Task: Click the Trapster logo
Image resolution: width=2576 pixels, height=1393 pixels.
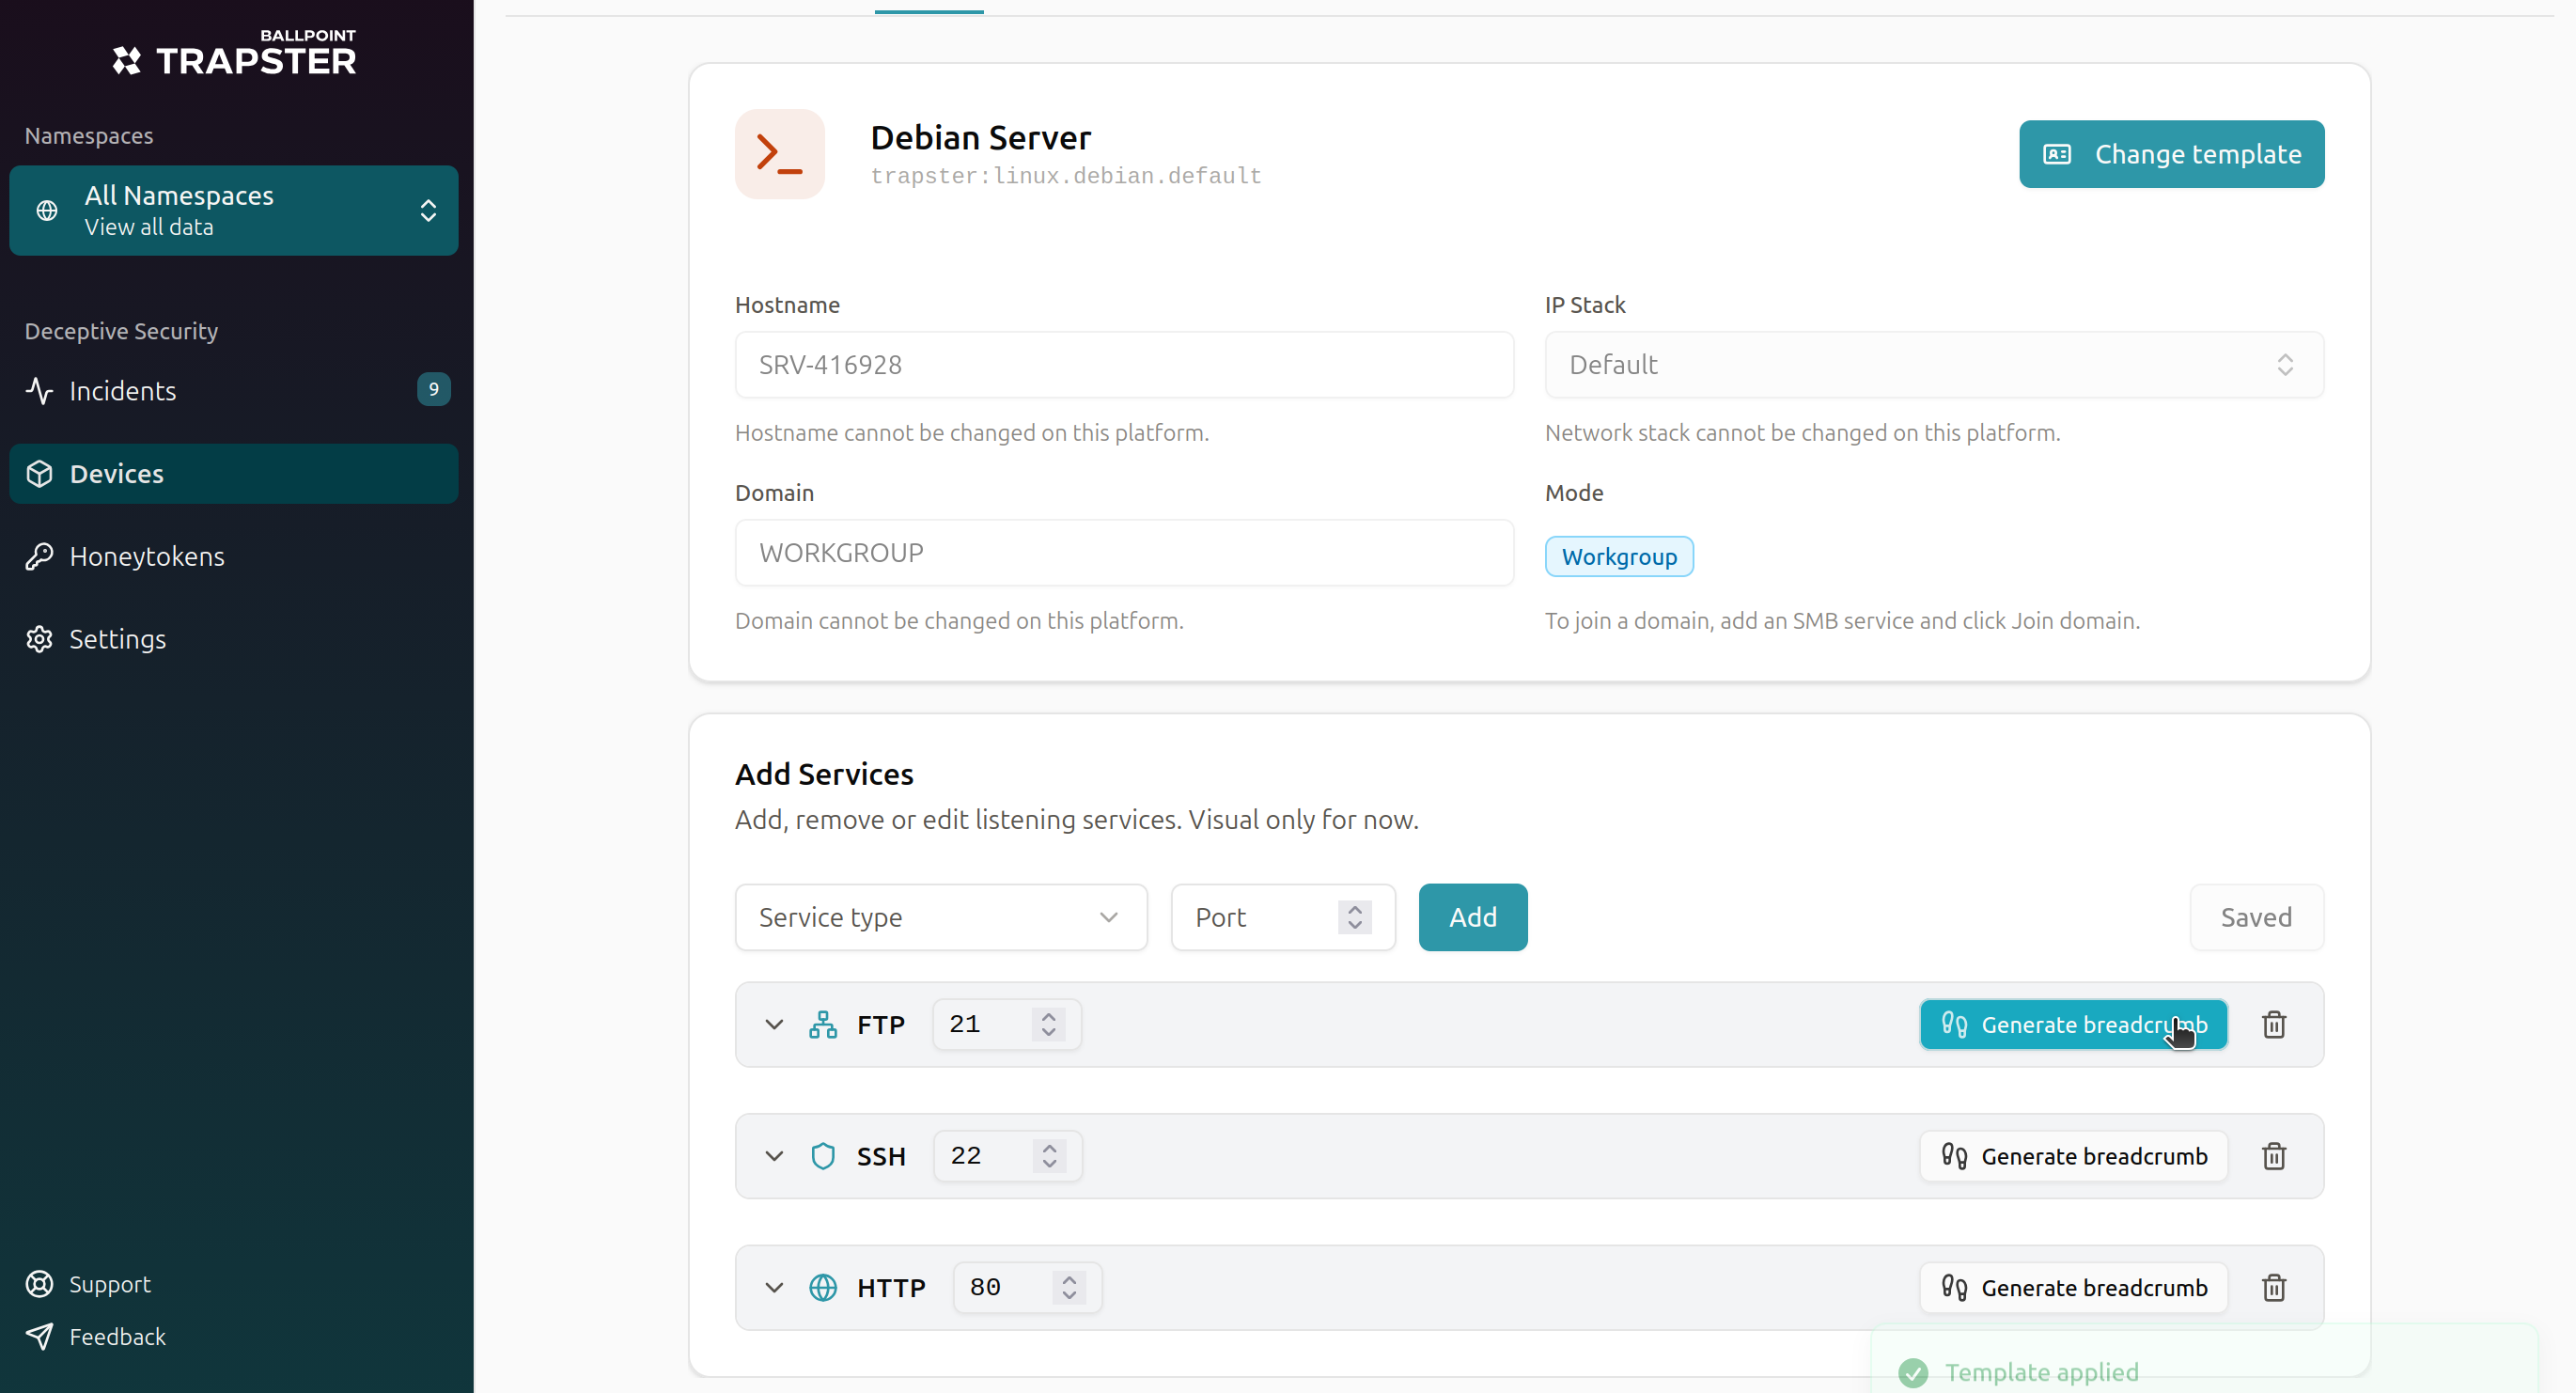Action: click(x=234, y=52)
